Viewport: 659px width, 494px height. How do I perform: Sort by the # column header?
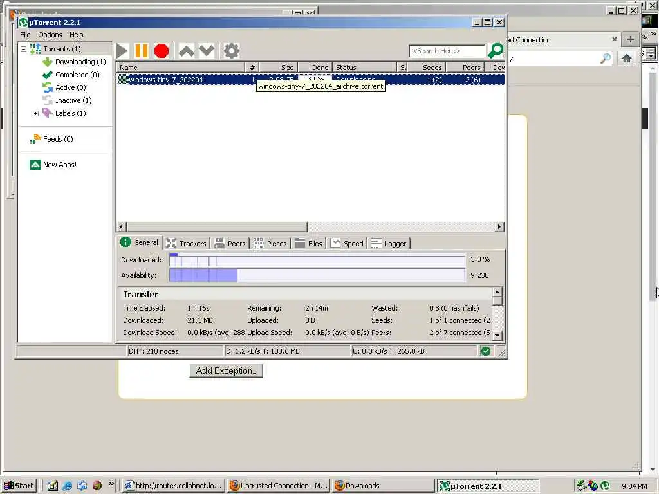click(x=252, y=67)
